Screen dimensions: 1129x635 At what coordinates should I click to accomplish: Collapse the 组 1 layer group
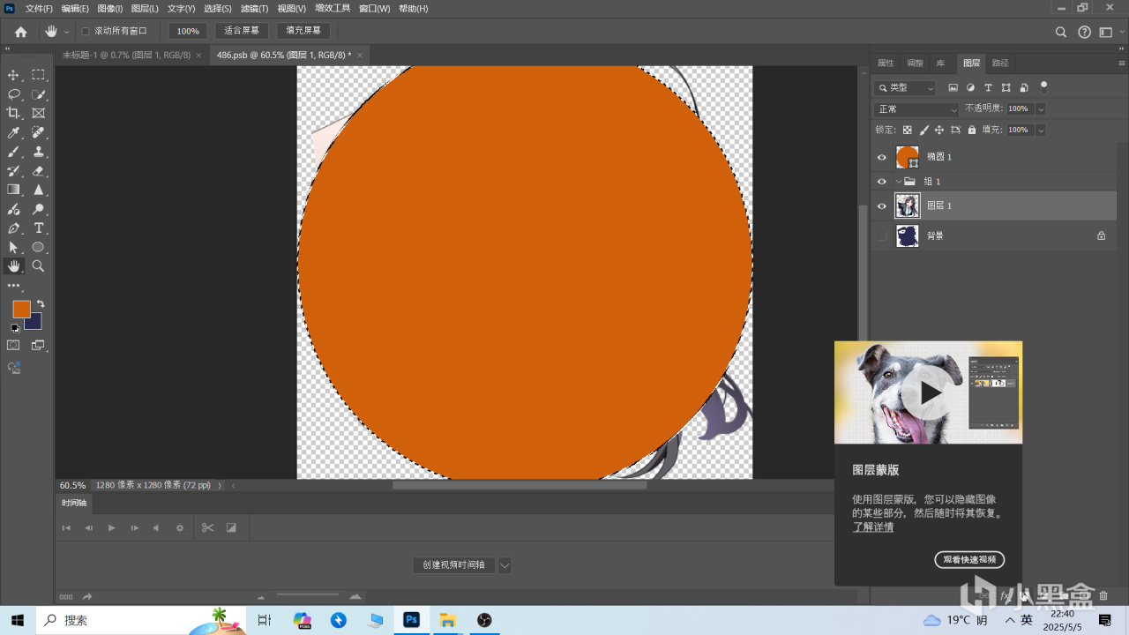(899, 182)
